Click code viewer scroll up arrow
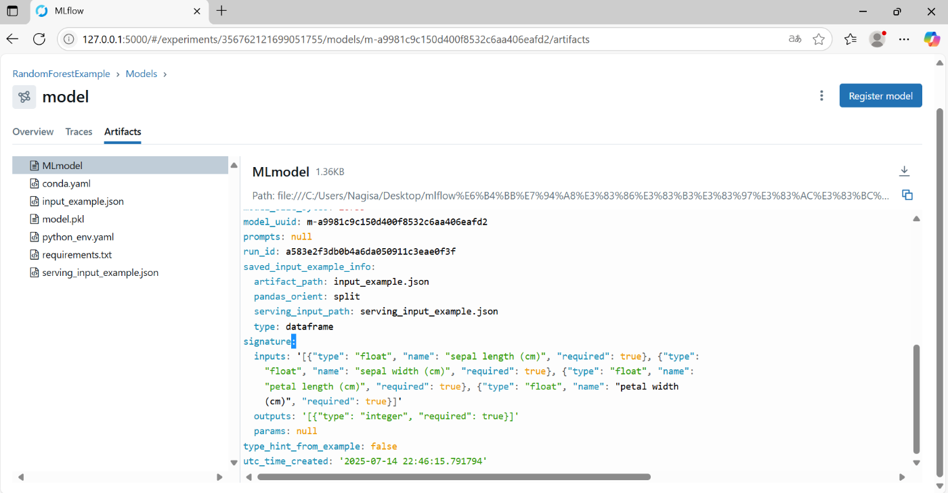948x493 pixels. 917,218
